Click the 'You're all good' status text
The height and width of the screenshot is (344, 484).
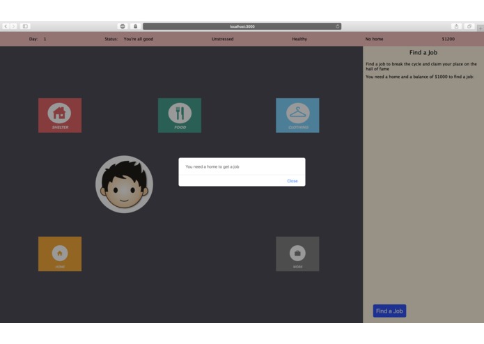coord(139,39)
